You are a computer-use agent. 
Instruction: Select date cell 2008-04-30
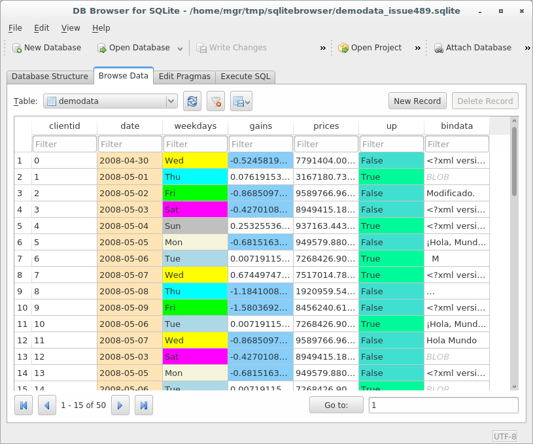click(x=130, y=160)
